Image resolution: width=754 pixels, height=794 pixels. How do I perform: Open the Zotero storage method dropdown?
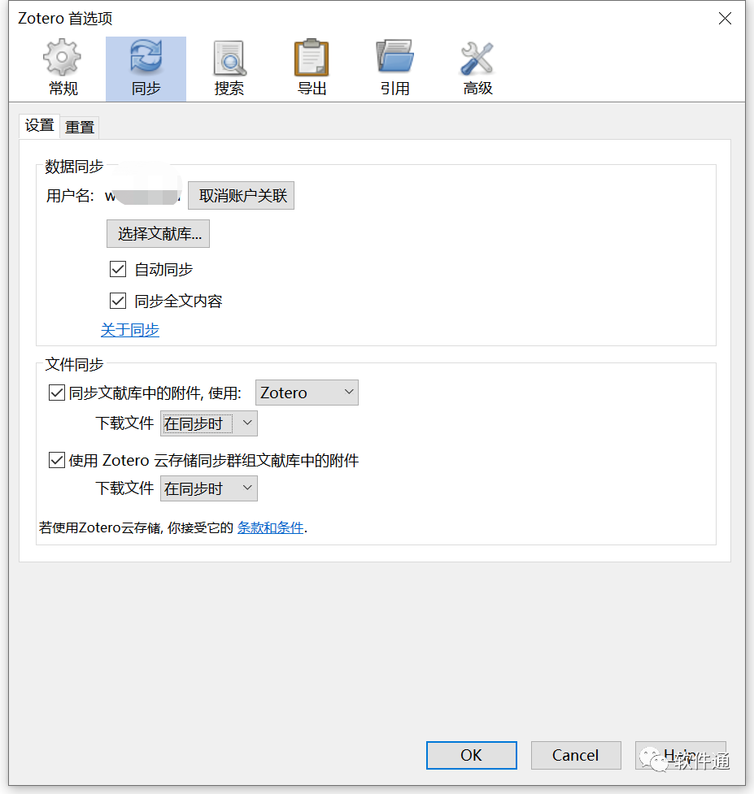point(307,393)
